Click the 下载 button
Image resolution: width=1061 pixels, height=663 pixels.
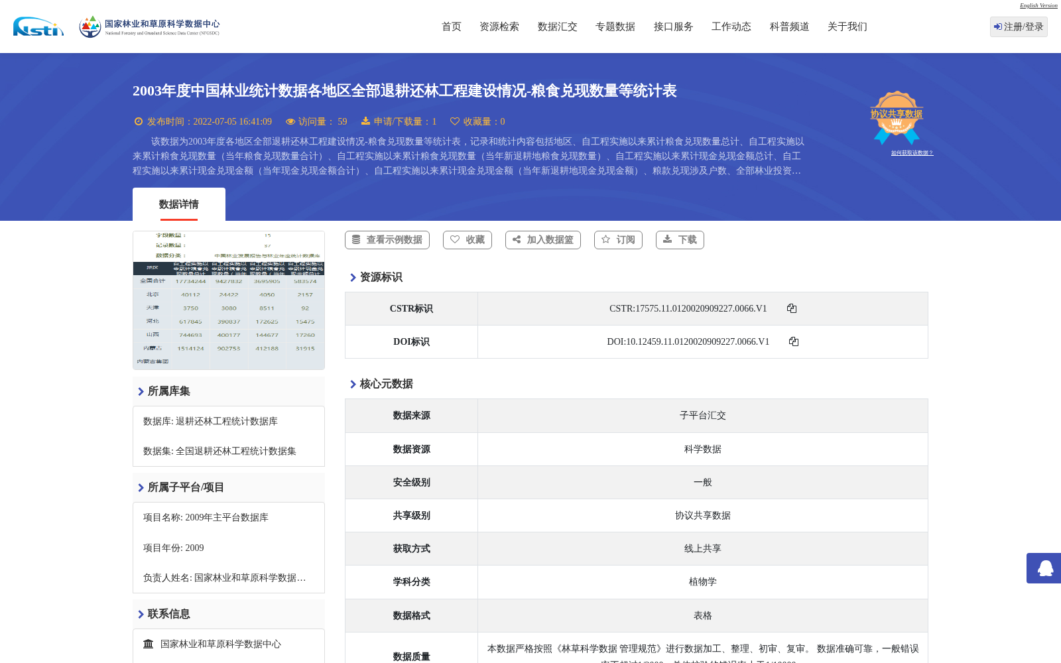680,240
